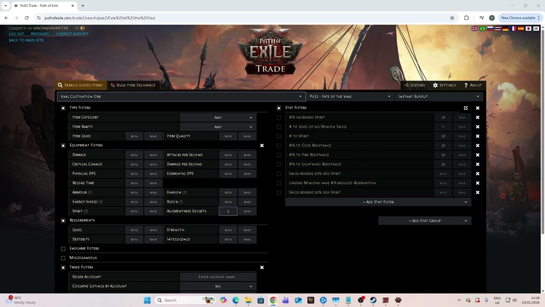Screen dimensions: 545x307
Task: Toggle the Stat Filters group checkbox
Action: [279, 108]
